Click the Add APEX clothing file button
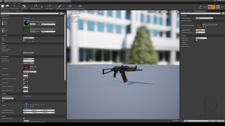Screen dimensions: 225x126 point(8,98)
